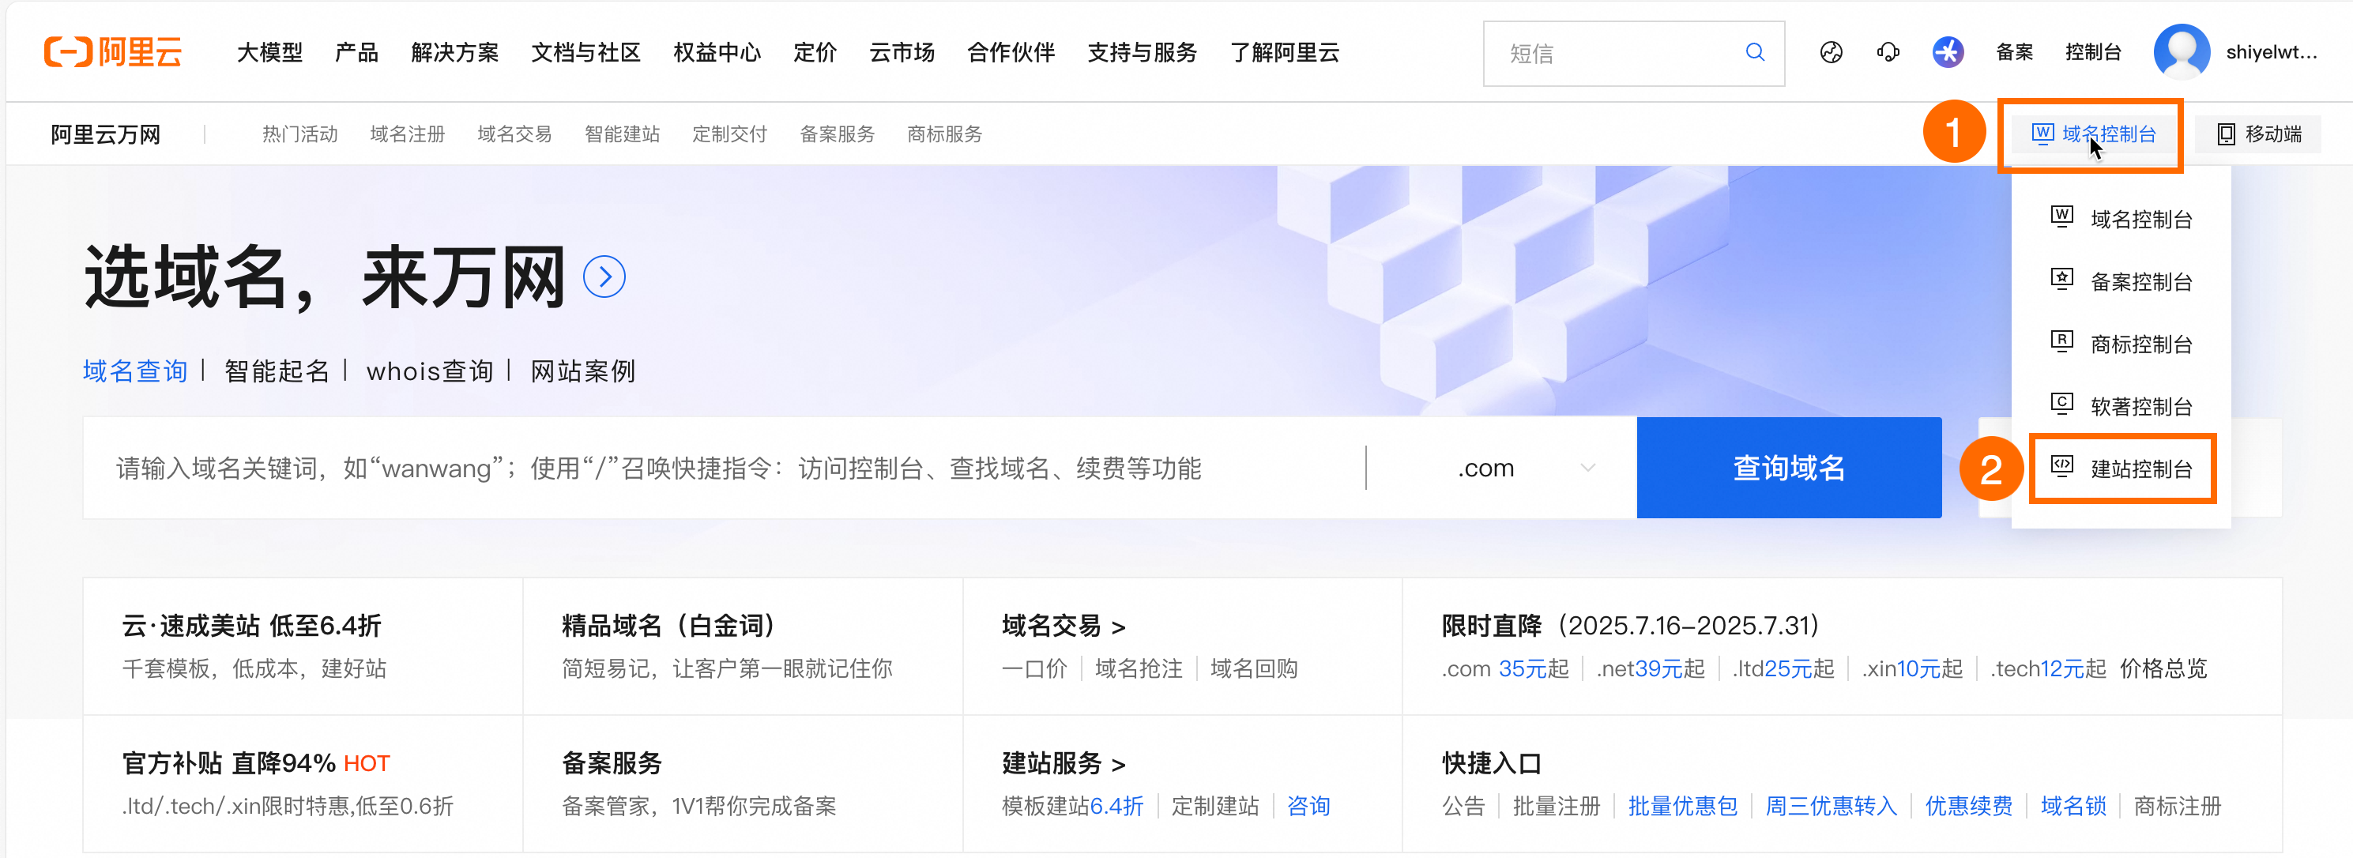Click the 定制建站 link
The image size is (2353, 858).
click(1215, 806)
